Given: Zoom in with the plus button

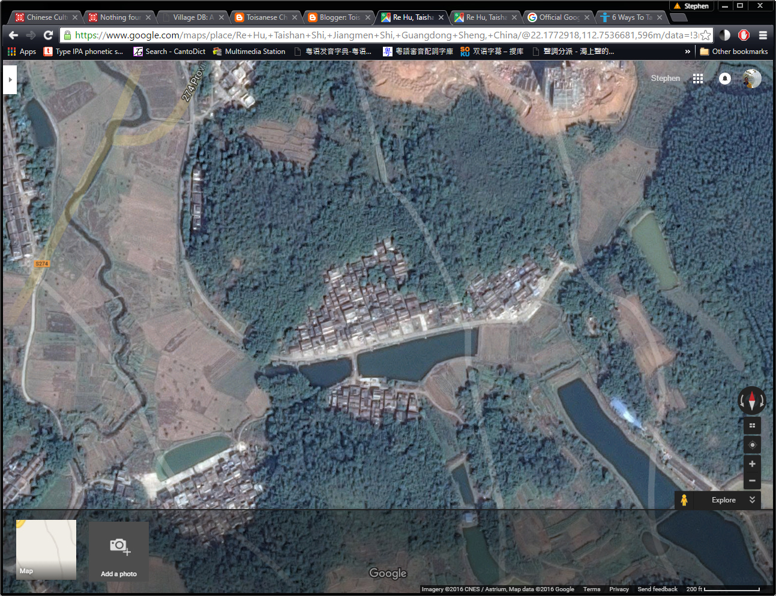Looking at the screenshot, I should point(752,464).
